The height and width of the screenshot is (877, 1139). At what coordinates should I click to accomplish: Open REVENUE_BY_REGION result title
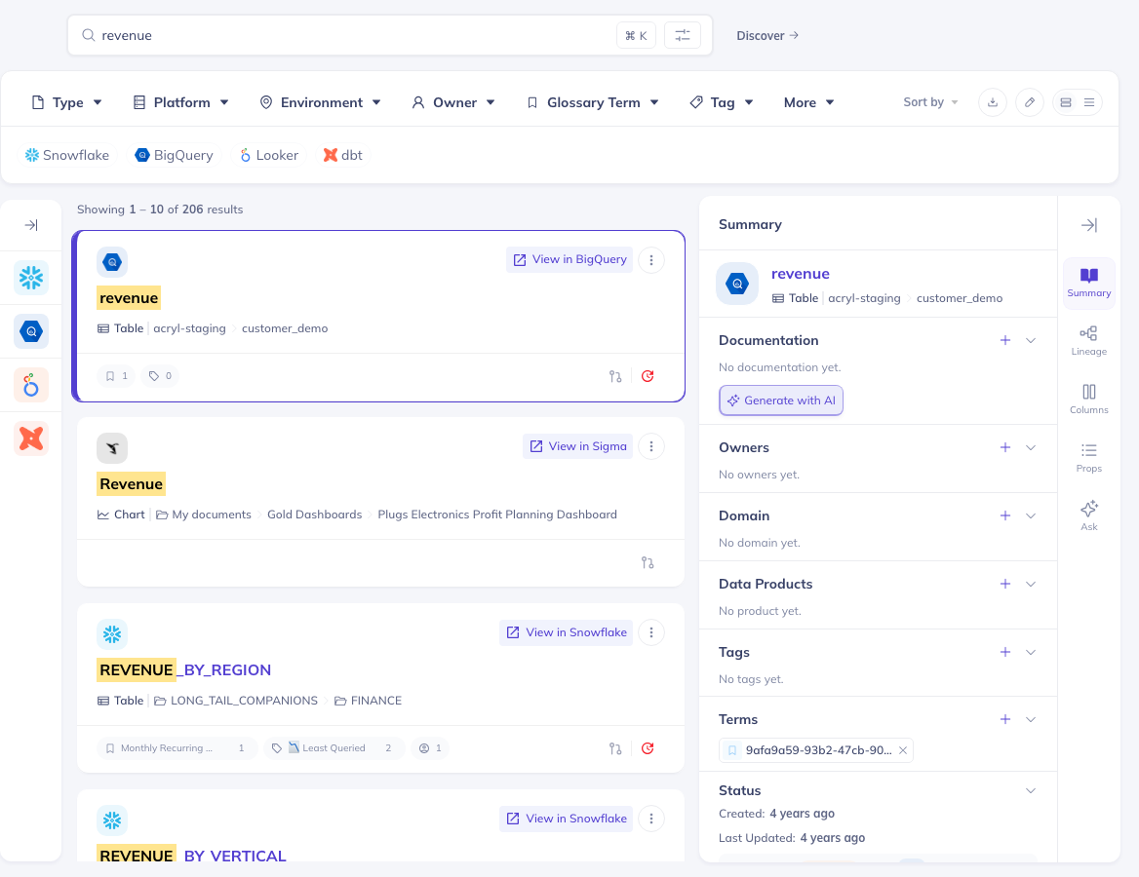[x=183, y=670]
